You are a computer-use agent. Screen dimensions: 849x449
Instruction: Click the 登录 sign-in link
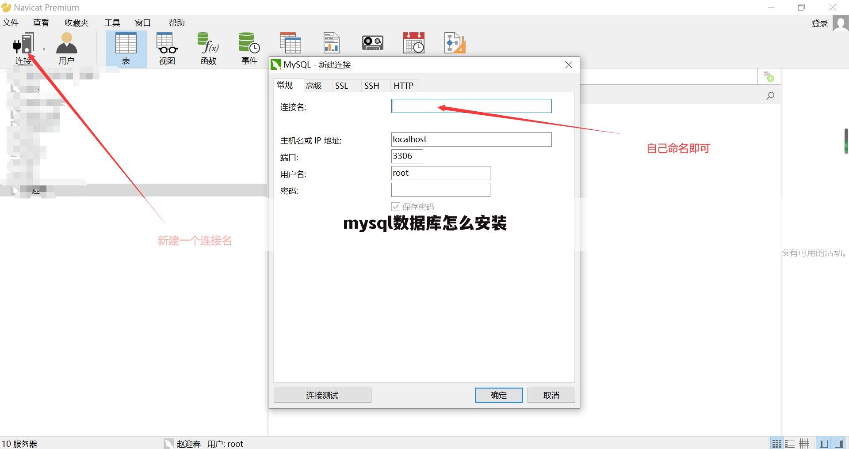(x=819, y=23)
